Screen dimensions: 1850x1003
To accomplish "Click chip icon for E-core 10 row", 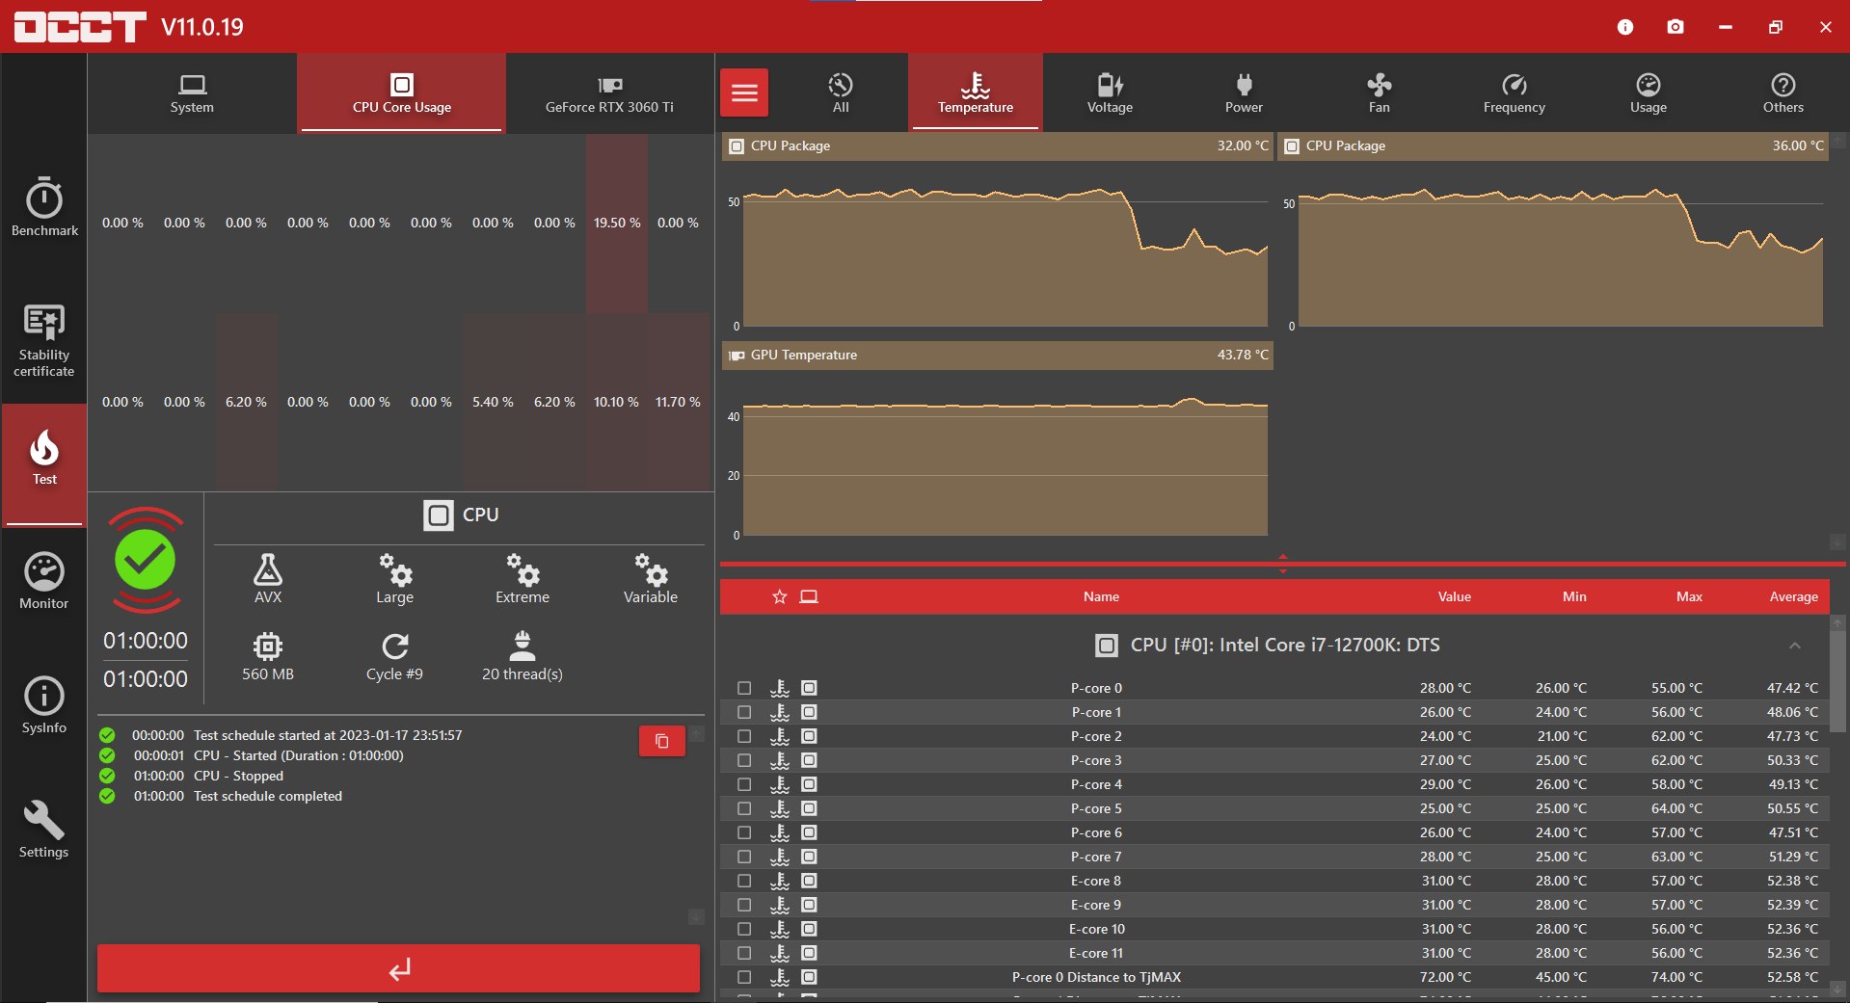I will pyautogui.click(x=809, y=929).
